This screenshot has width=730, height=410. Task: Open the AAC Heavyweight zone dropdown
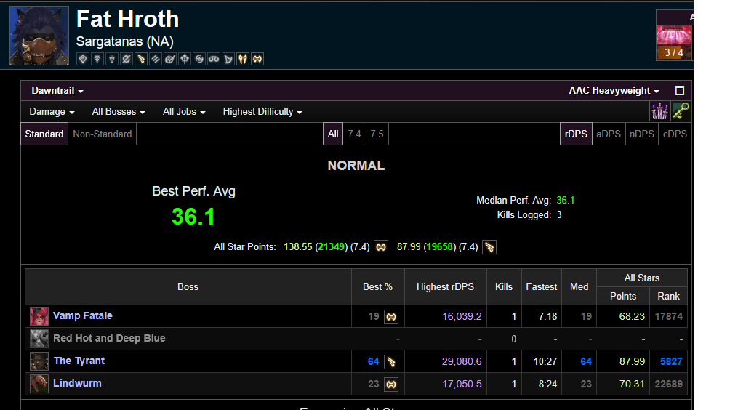pos(614,91)
